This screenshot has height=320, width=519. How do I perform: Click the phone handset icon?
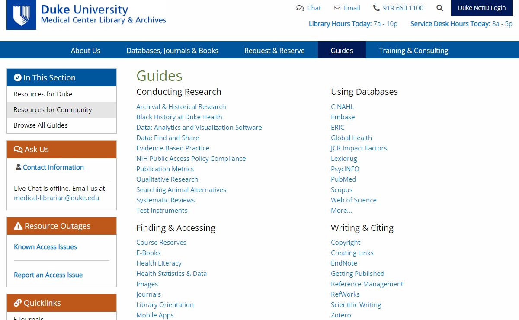coord(376,8)
